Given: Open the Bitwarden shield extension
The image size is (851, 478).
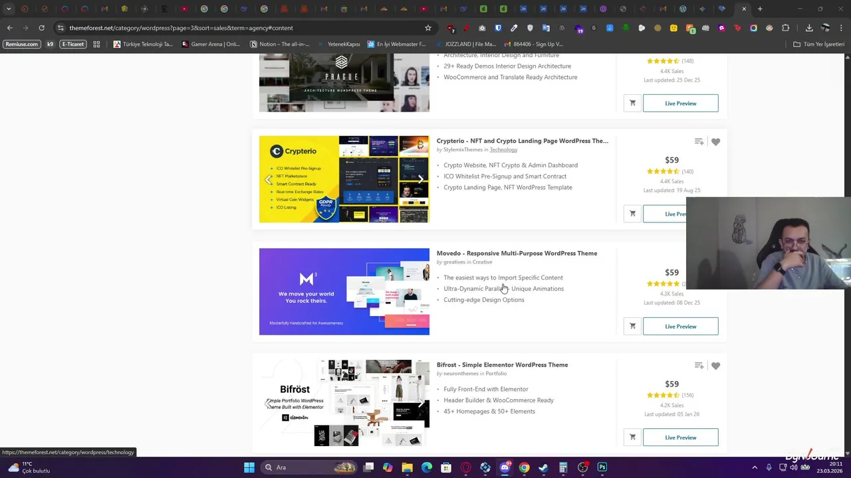Looking at the screenshot, I should pos(498,28).
